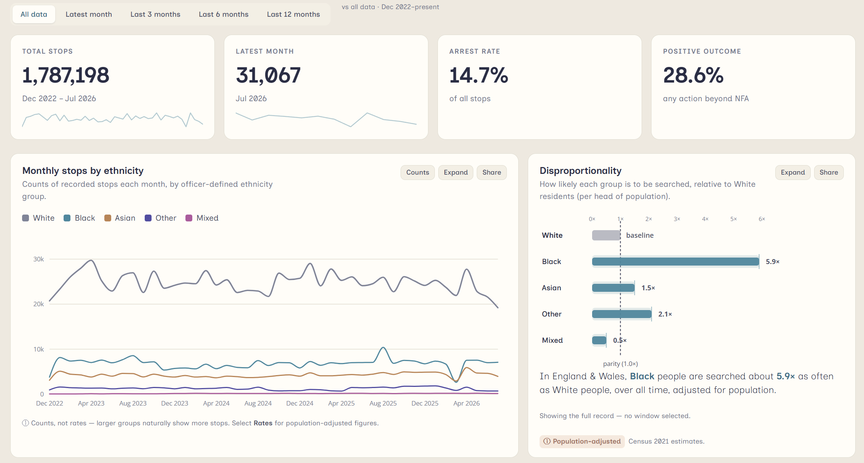Toggle the Mixed series legend swatch

coord(189,218)
